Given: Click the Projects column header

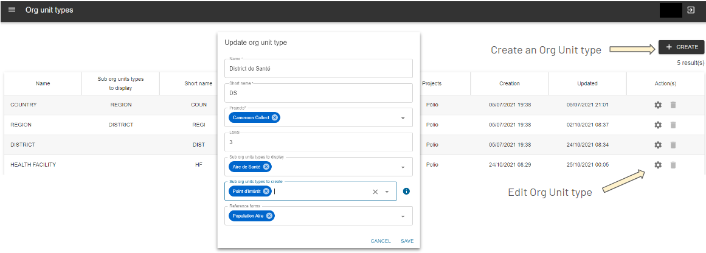Looking at the screenshot, I should click(432, 83).
